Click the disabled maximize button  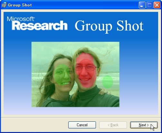[x=149, y=5]
